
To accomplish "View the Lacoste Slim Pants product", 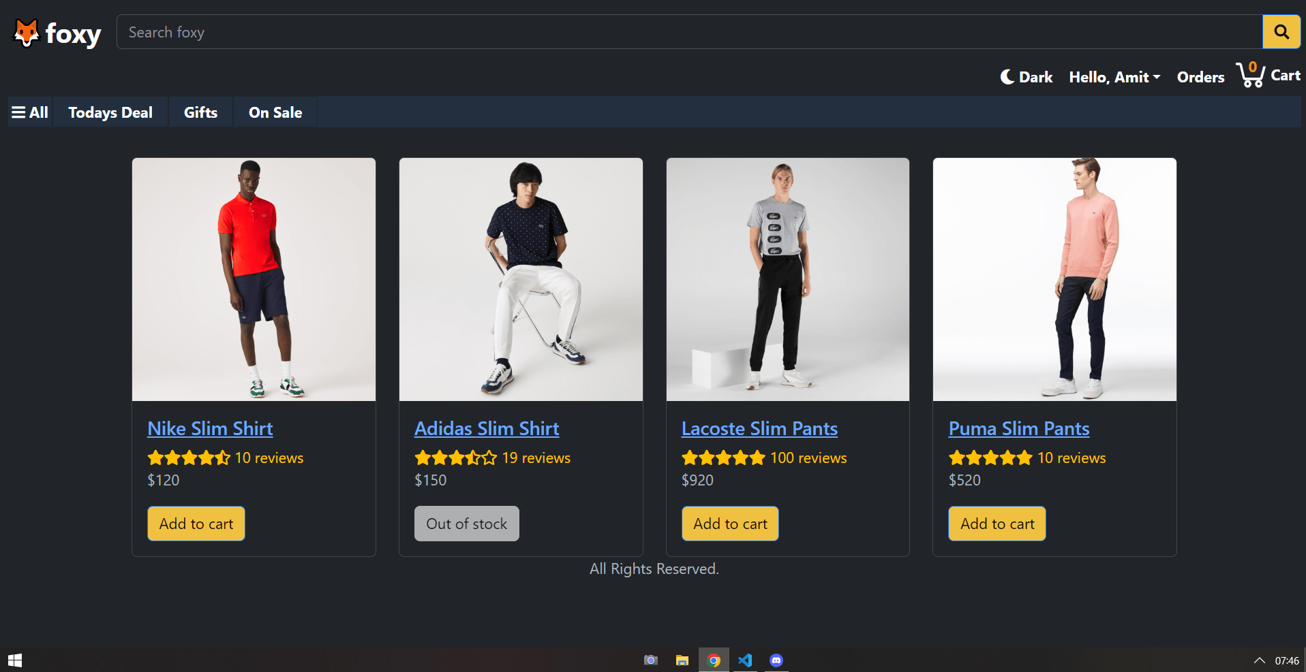I will coord(759,428).
